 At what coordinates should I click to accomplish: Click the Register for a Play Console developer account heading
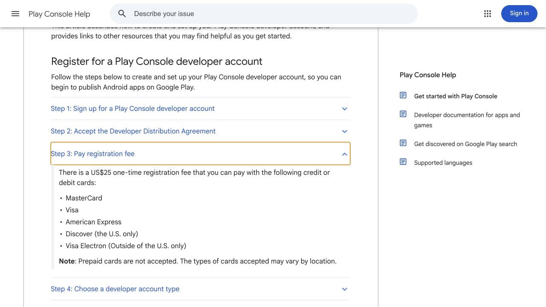click(x=157, y=61)
